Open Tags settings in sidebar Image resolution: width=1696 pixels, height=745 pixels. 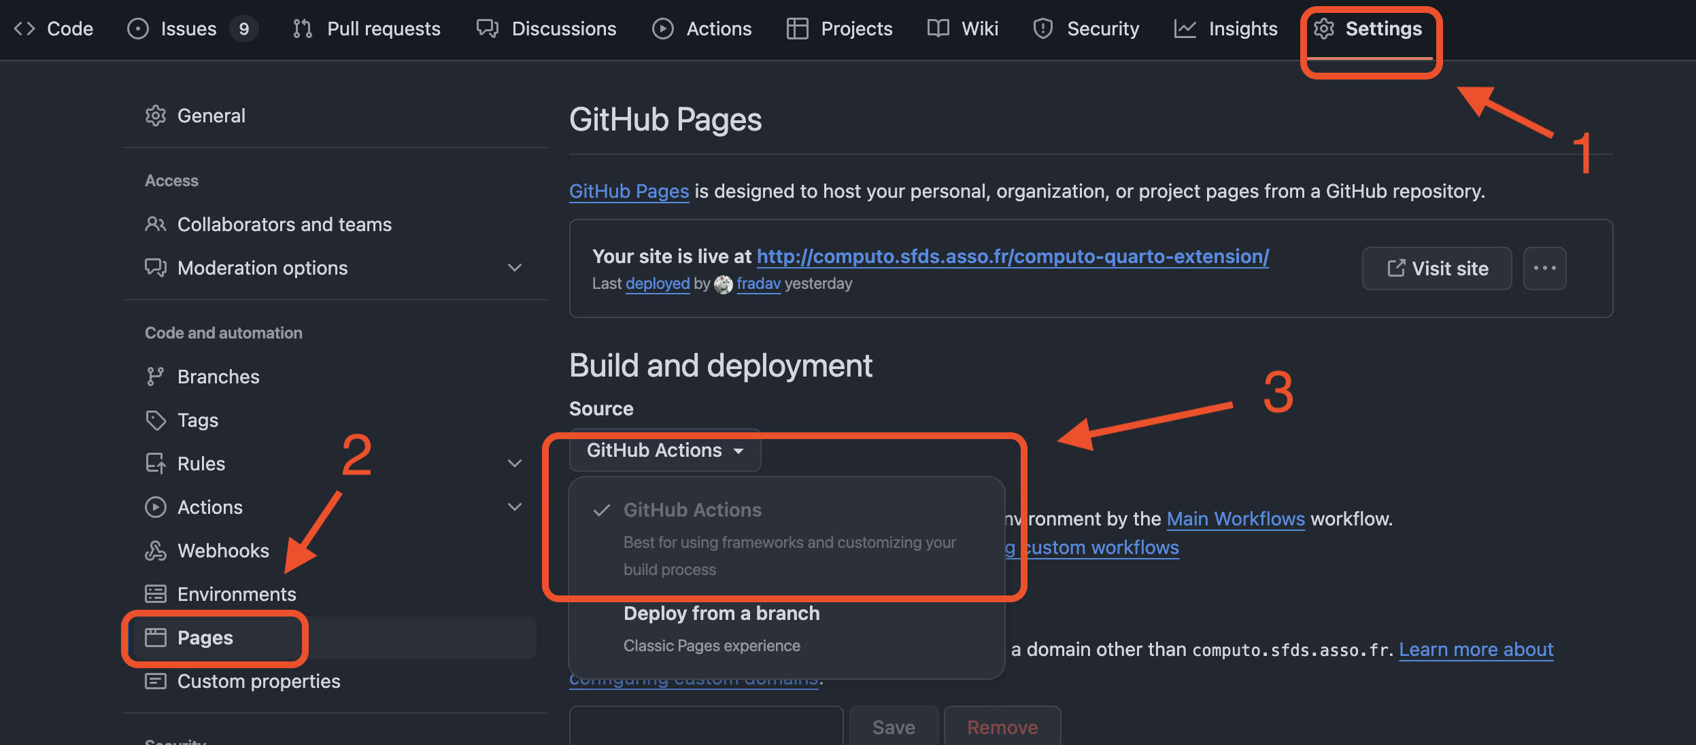pos(335,420)
